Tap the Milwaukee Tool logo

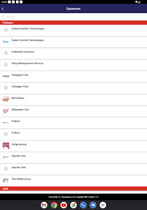[x=6, y=111]
